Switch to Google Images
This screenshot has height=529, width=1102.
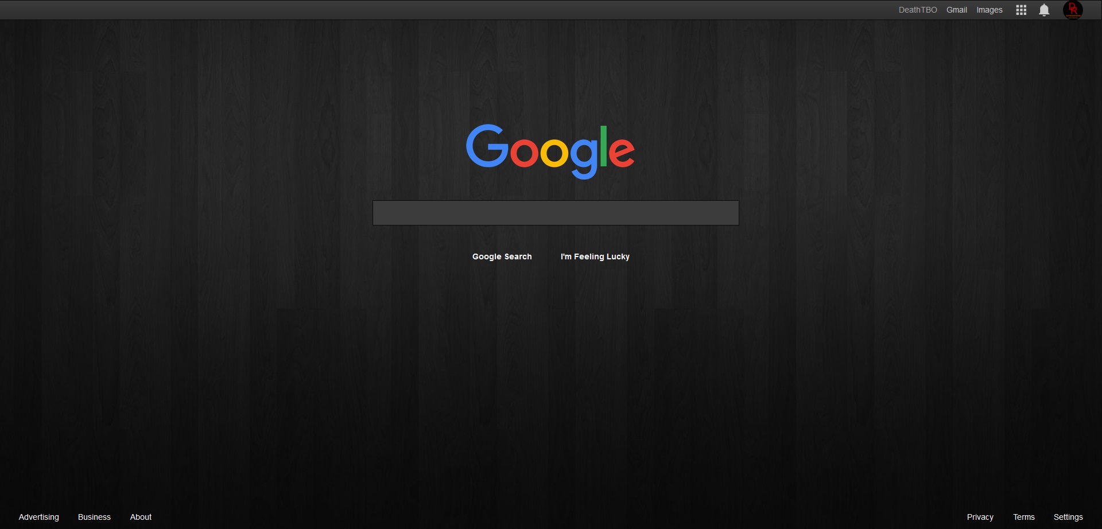[989, 10]
